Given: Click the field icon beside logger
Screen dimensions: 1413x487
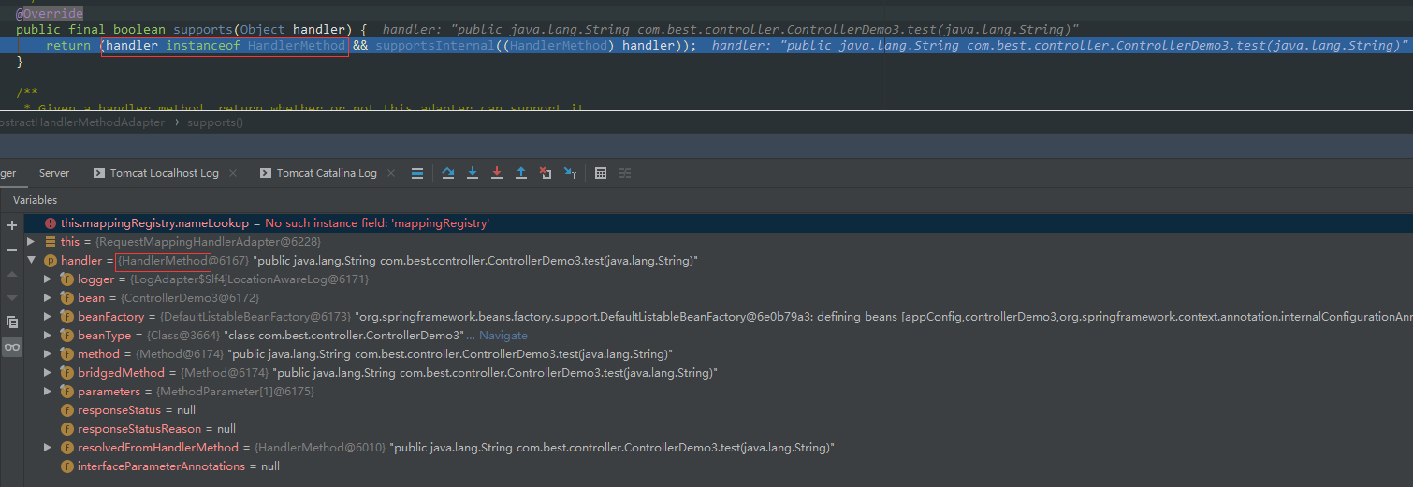Looking at the screenshot, I should click(x=67, y=279).
